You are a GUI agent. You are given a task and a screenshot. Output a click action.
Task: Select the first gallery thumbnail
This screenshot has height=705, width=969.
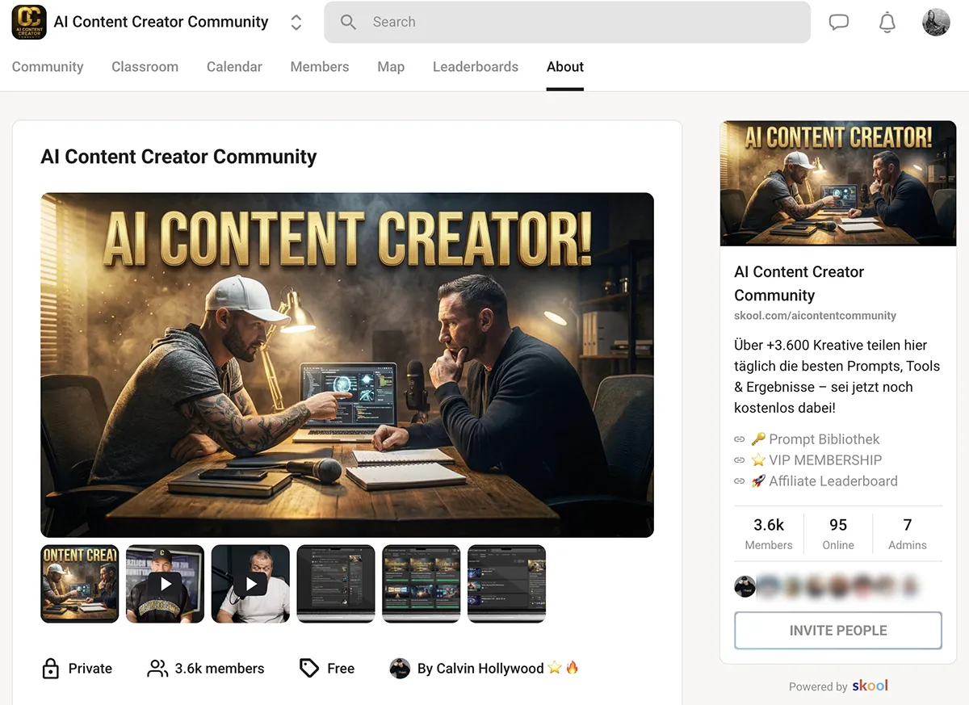tap(79, 583)
